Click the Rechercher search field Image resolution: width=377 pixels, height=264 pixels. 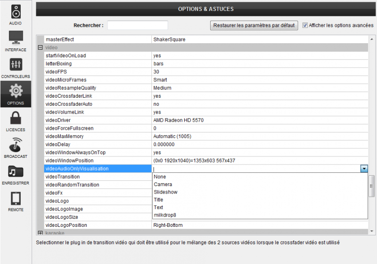137,25
